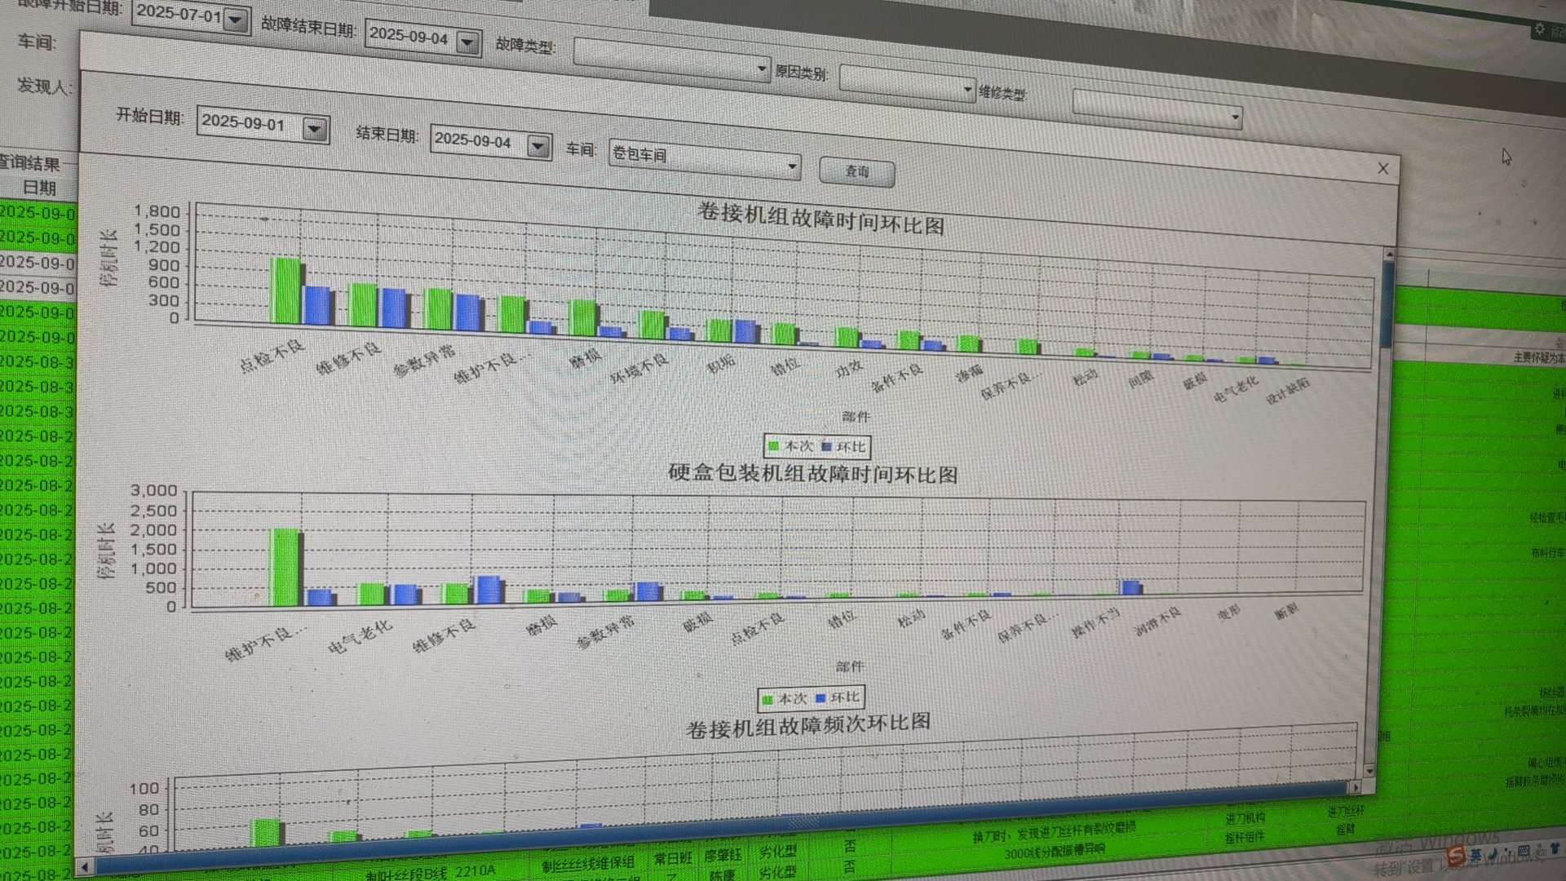Click the Sogou input method S icon
The image size is (1566, 881).
point(1457,855)
